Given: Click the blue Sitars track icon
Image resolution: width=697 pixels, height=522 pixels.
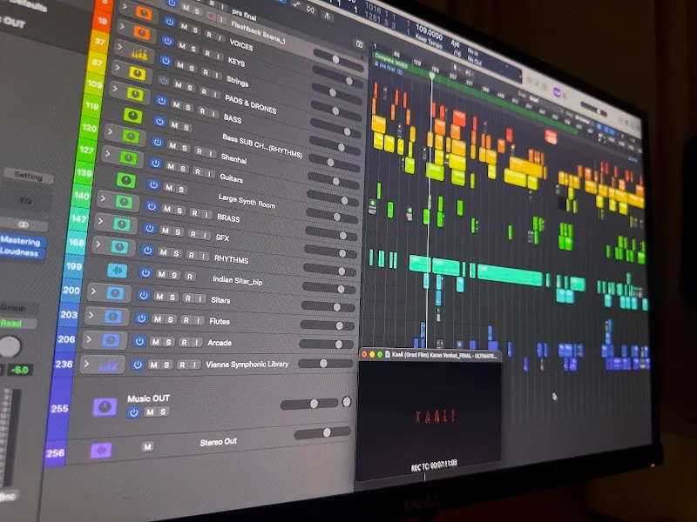Looking at the screenshot, I should point(115,293).
